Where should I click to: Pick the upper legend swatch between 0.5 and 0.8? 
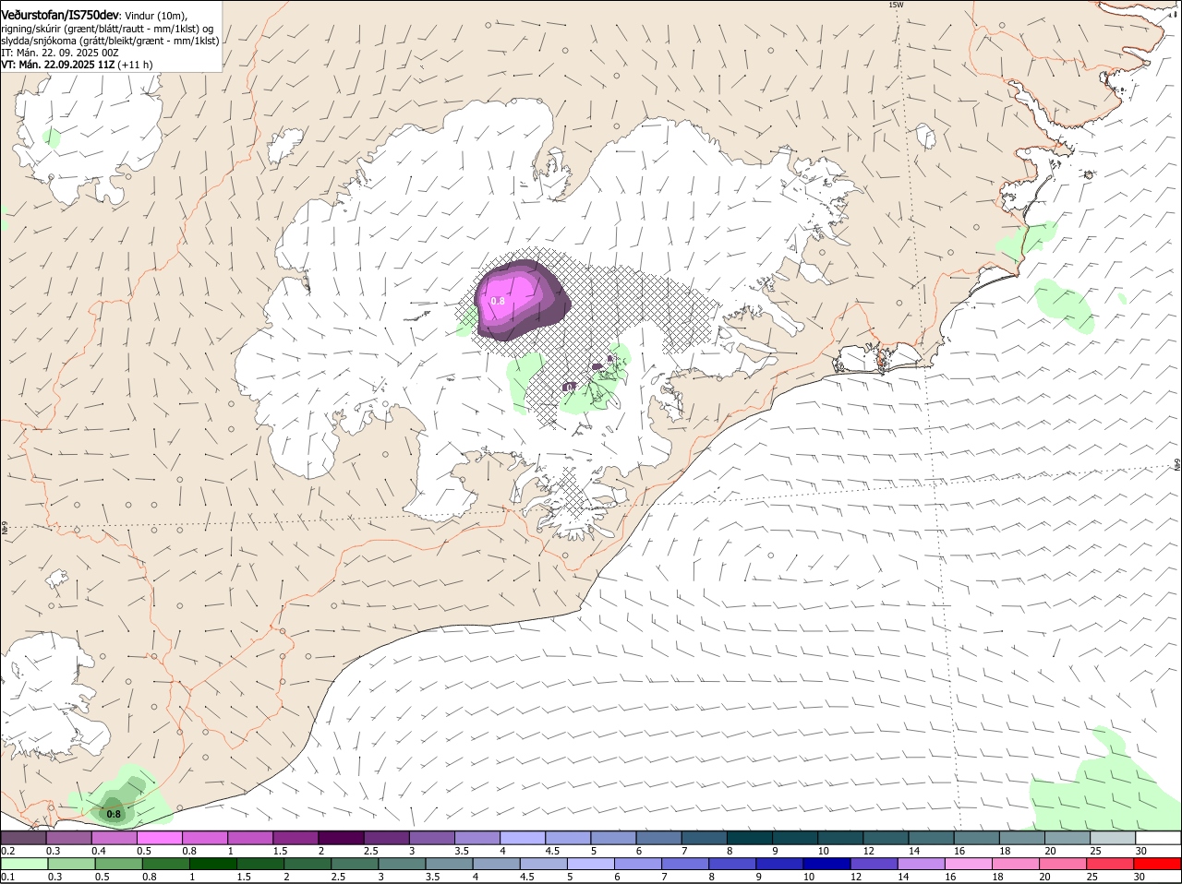159,838
